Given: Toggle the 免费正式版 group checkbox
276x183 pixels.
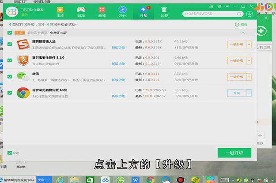Looking at the screenshot, I should pyautogui.click(x=10, y=33).
